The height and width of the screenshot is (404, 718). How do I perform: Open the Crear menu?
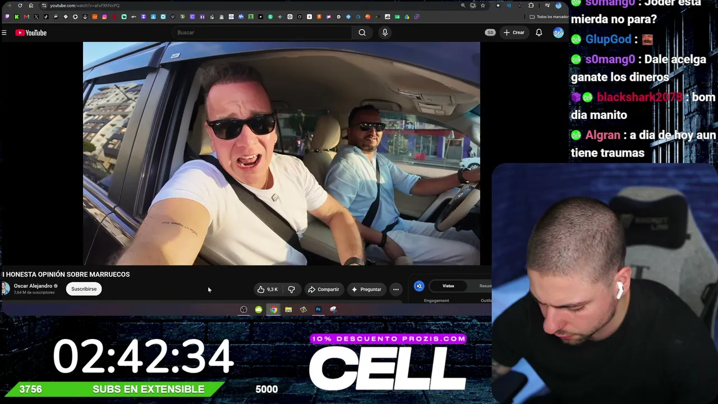click(514, 33)
